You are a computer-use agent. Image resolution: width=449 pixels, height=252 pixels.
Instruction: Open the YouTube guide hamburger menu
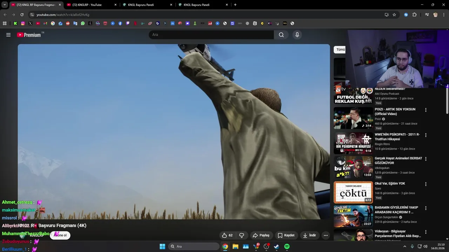click(8, 35)
